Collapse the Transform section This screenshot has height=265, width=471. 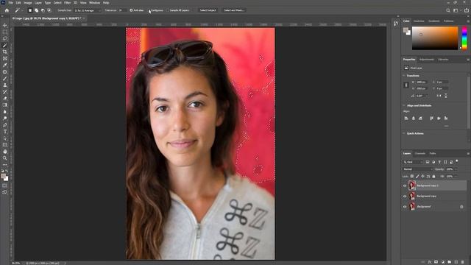click(x=404, y=76)
